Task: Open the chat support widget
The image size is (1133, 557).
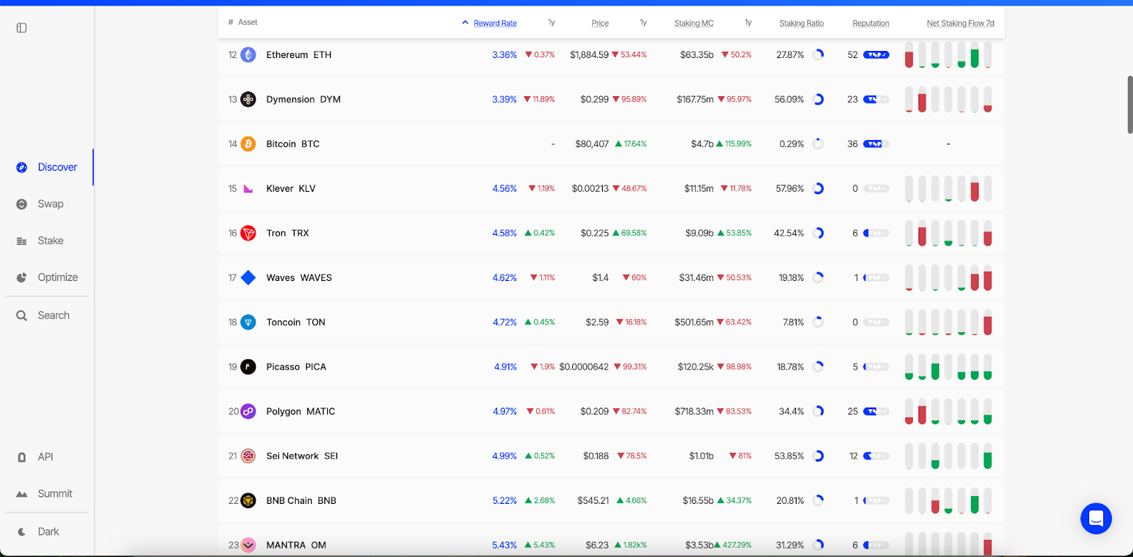Action: click(1096, 519)
